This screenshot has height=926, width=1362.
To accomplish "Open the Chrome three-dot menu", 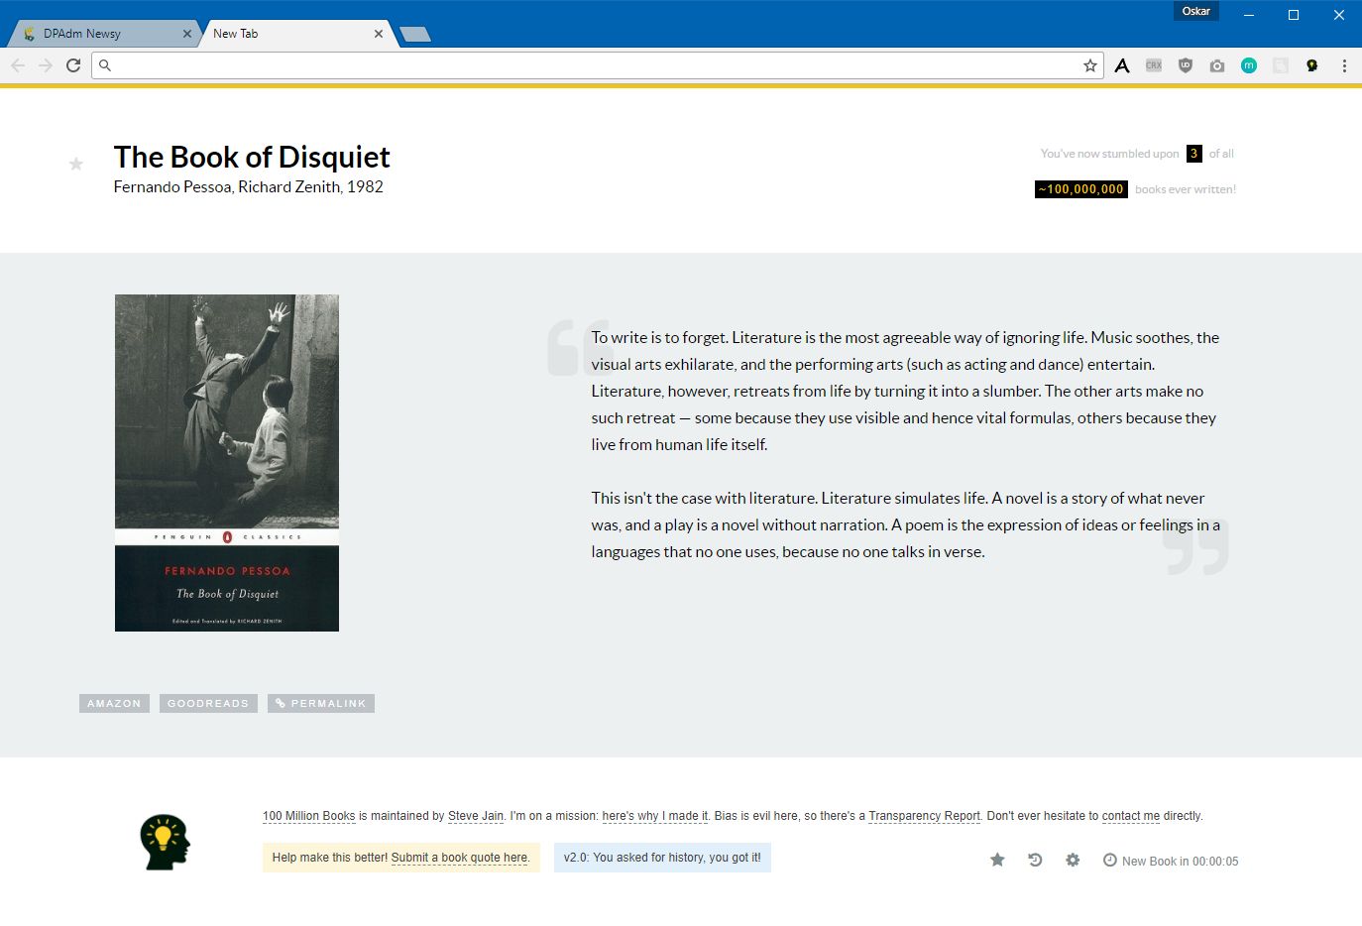I will [1344, 65].
